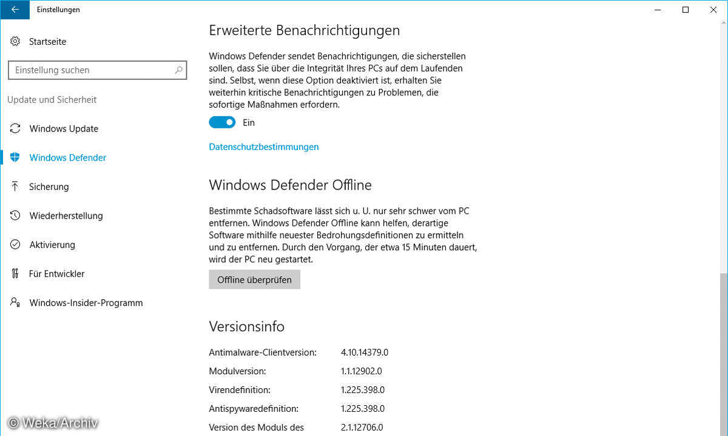Click the Offline überprüfen button
The width and height of the screenshot is (728, 436).
[x=254, y=280]
